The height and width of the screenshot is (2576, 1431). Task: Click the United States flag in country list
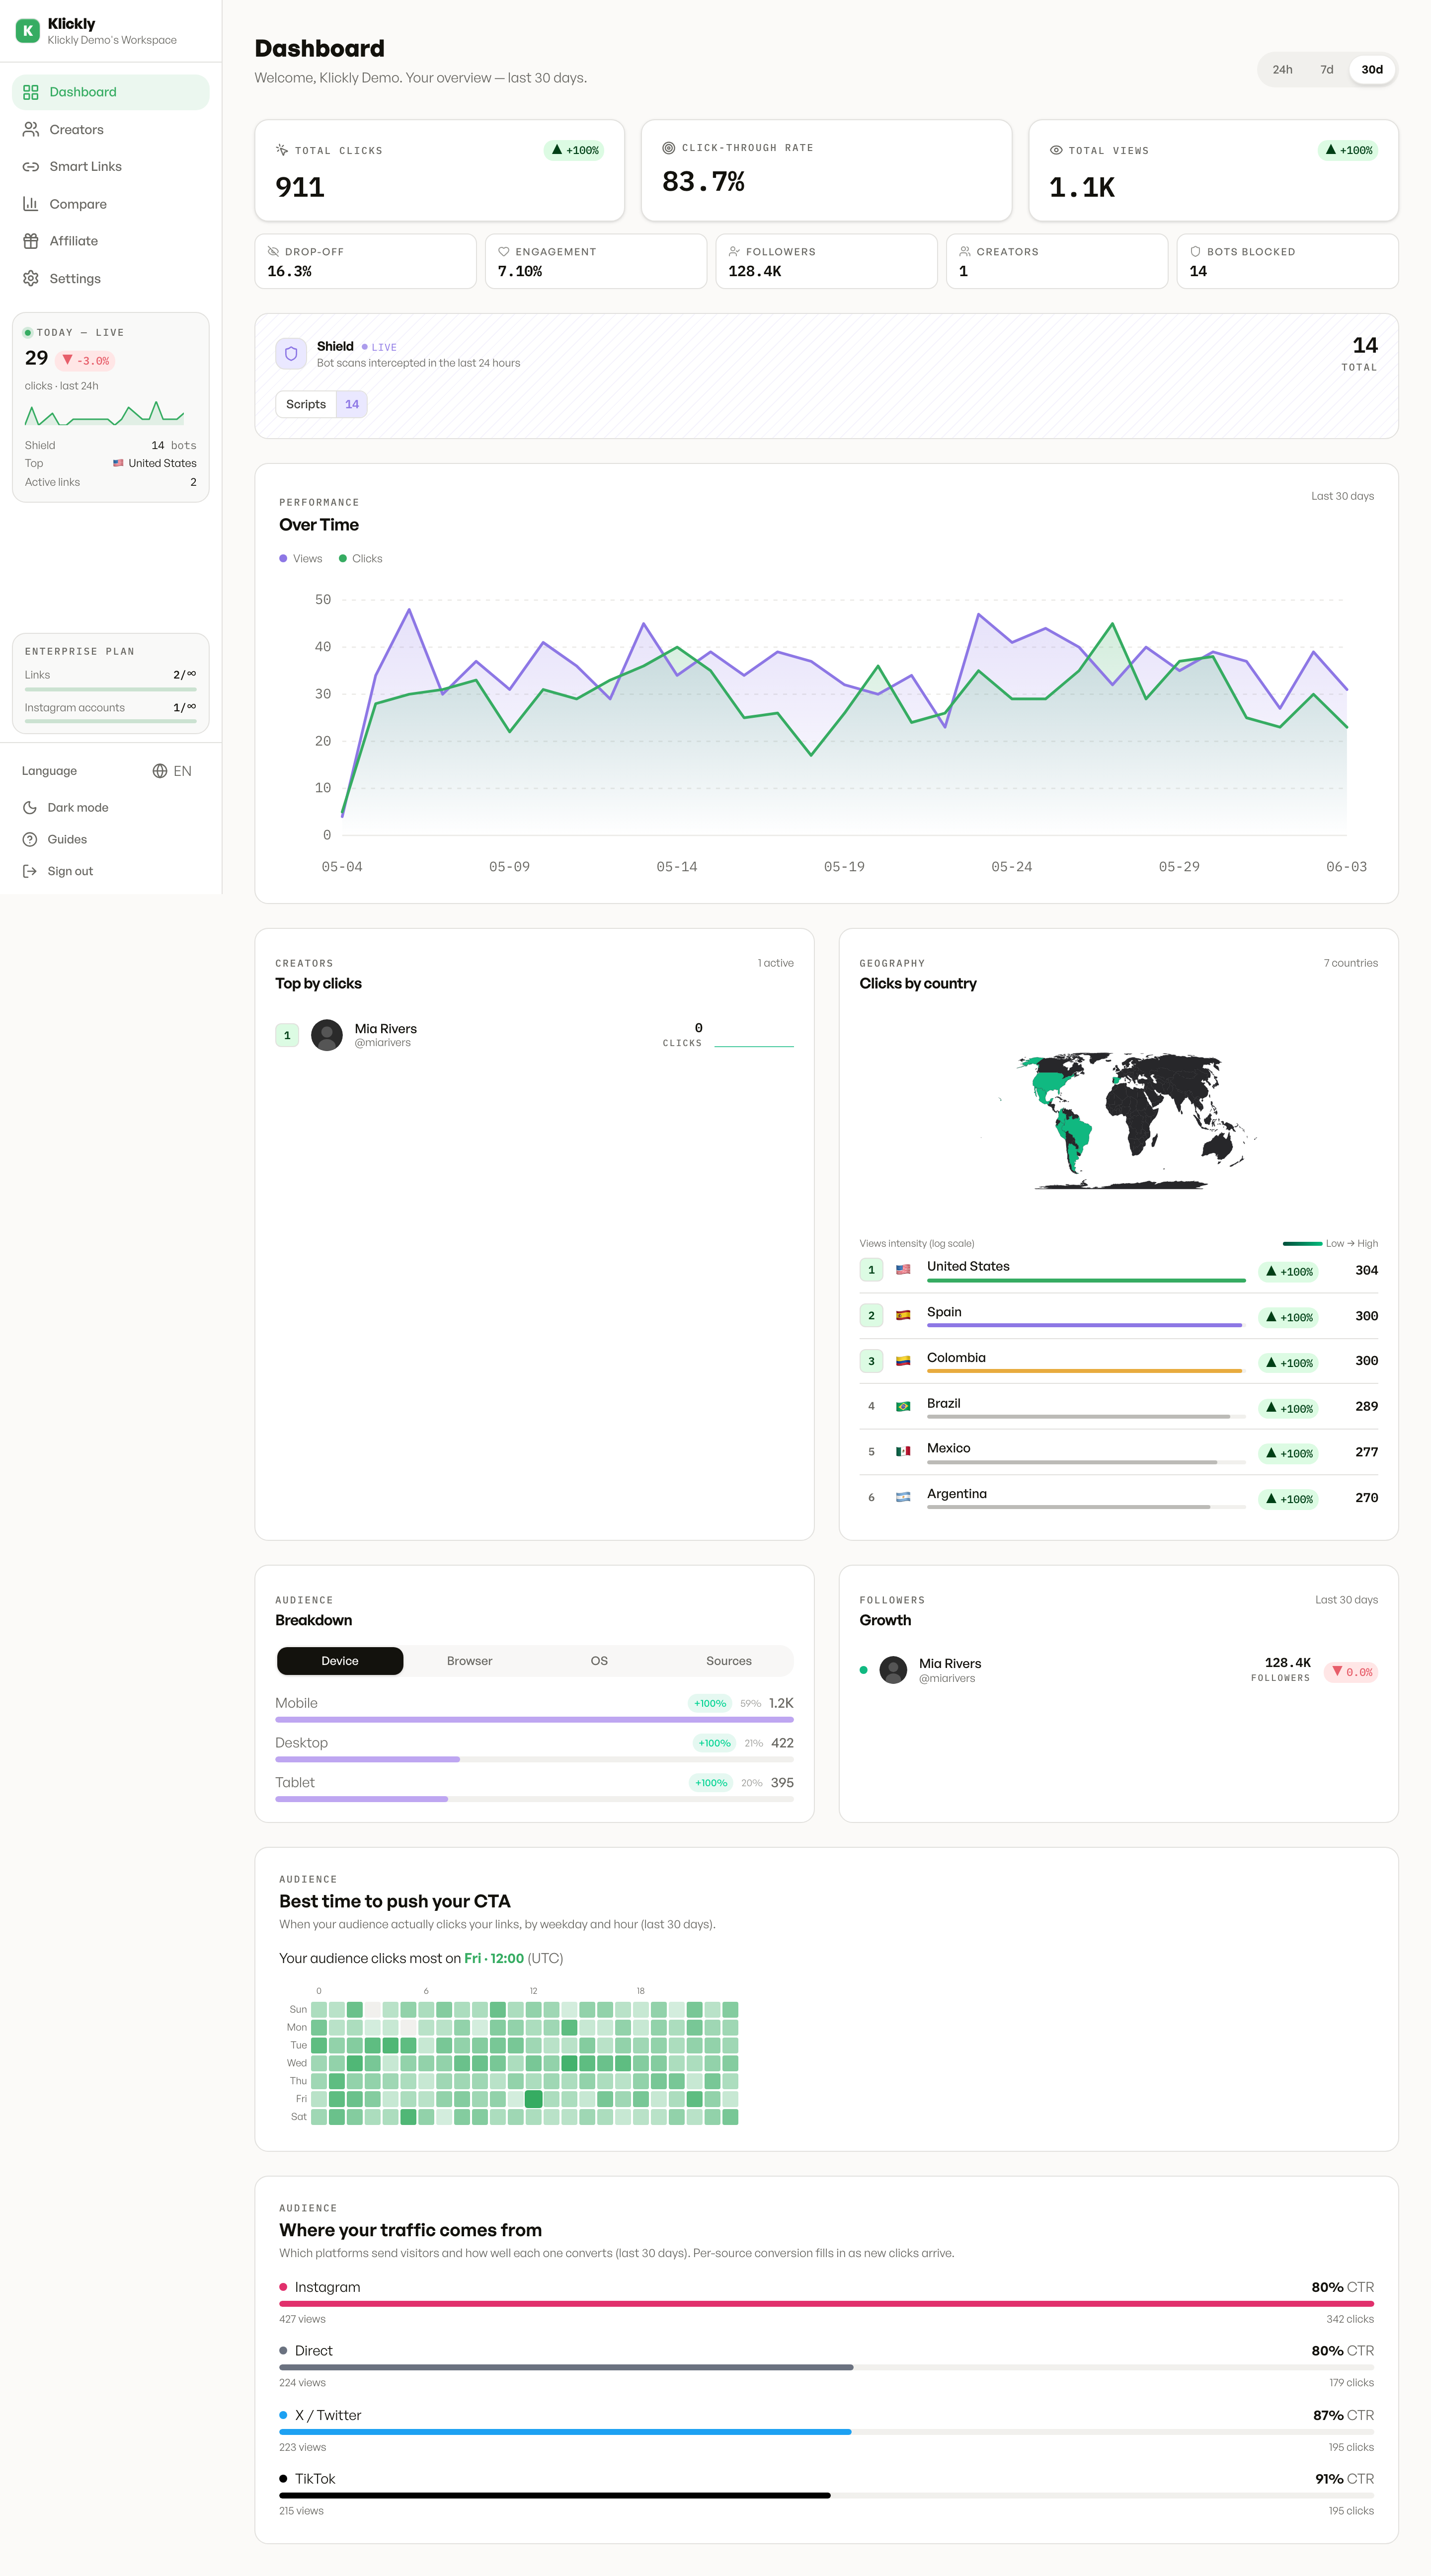coord(903,1270)
